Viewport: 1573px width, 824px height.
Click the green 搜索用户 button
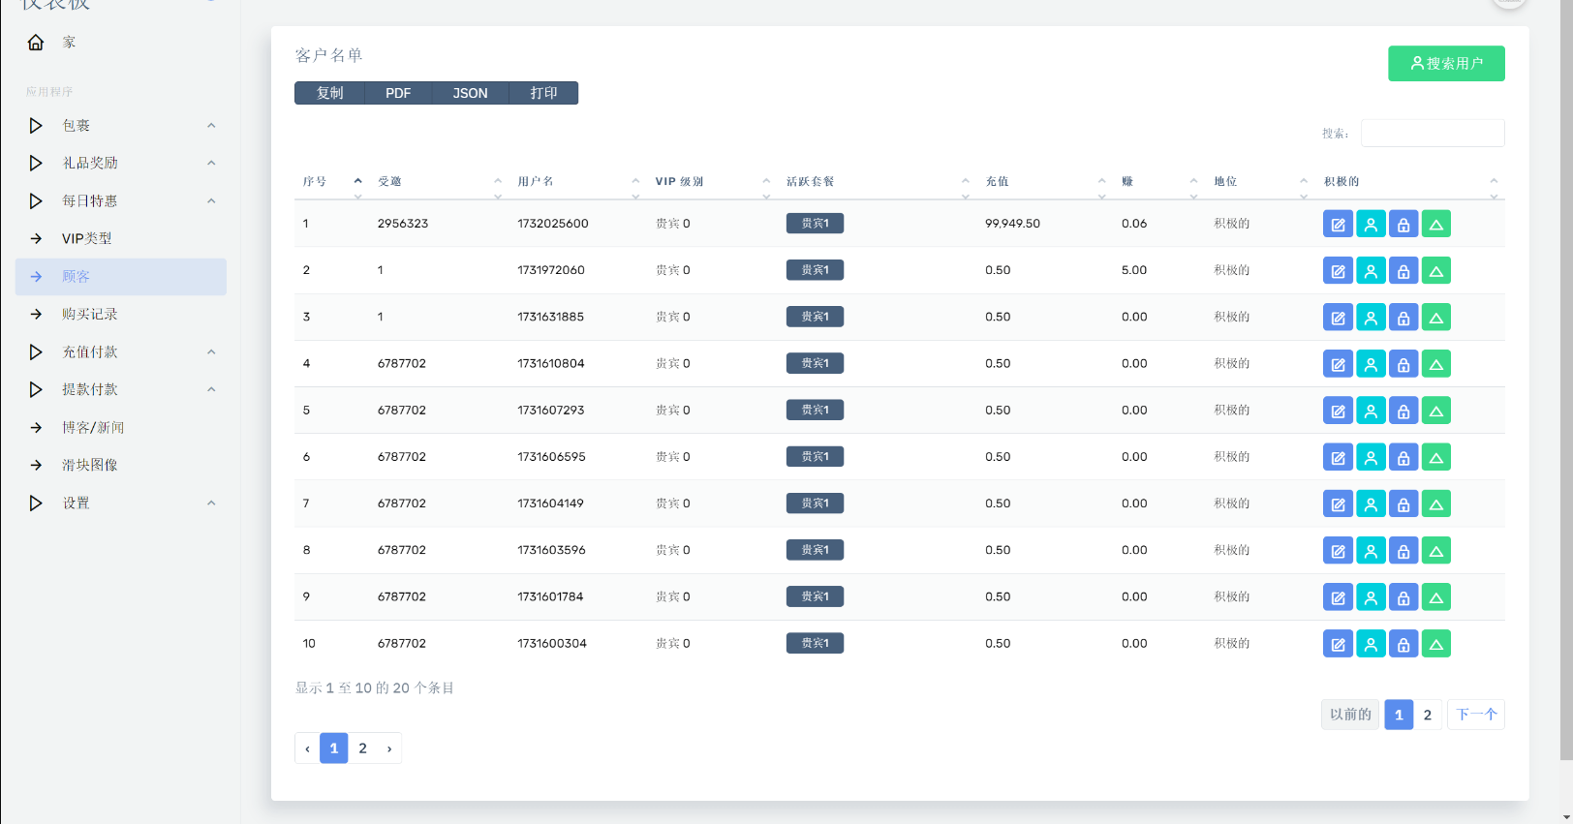coord(1446,64)
